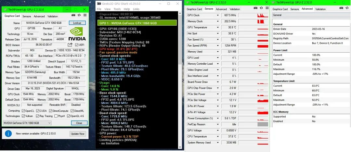Click refresh icon in the Graphics Card window

point(79,15)
